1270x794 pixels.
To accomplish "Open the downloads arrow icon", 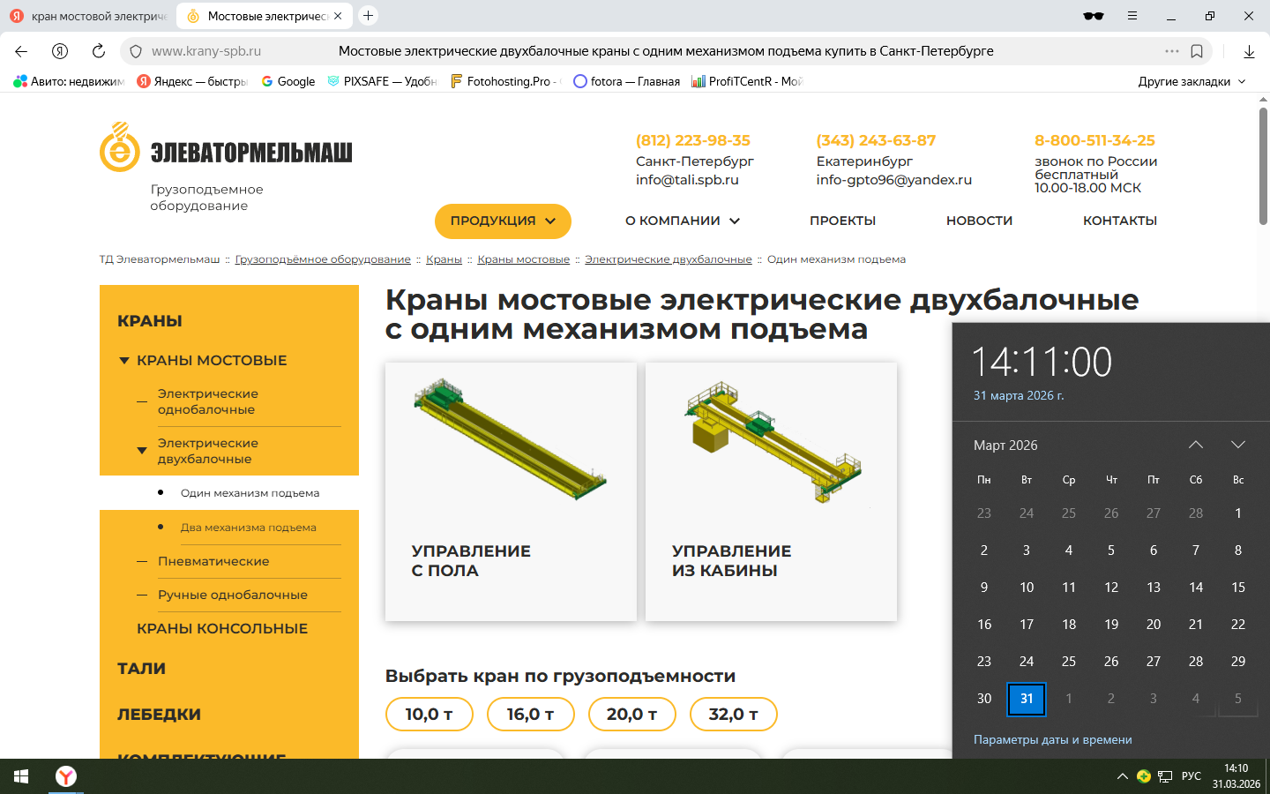I will tap(1249, 51).
